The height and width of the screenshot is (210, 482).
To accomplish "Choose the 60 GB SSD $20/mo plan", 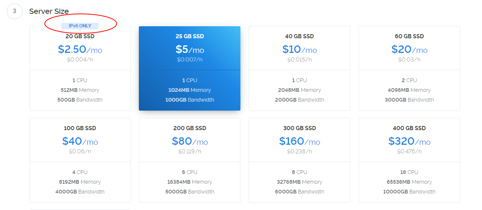I will click(409, 68).
